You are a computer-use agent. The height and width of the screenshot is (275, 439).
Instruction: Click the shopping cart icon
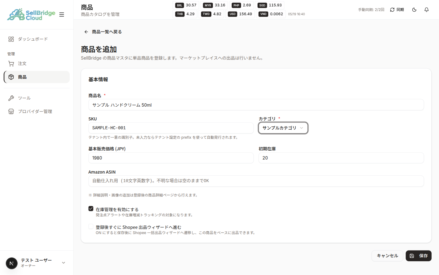(11, 64)
